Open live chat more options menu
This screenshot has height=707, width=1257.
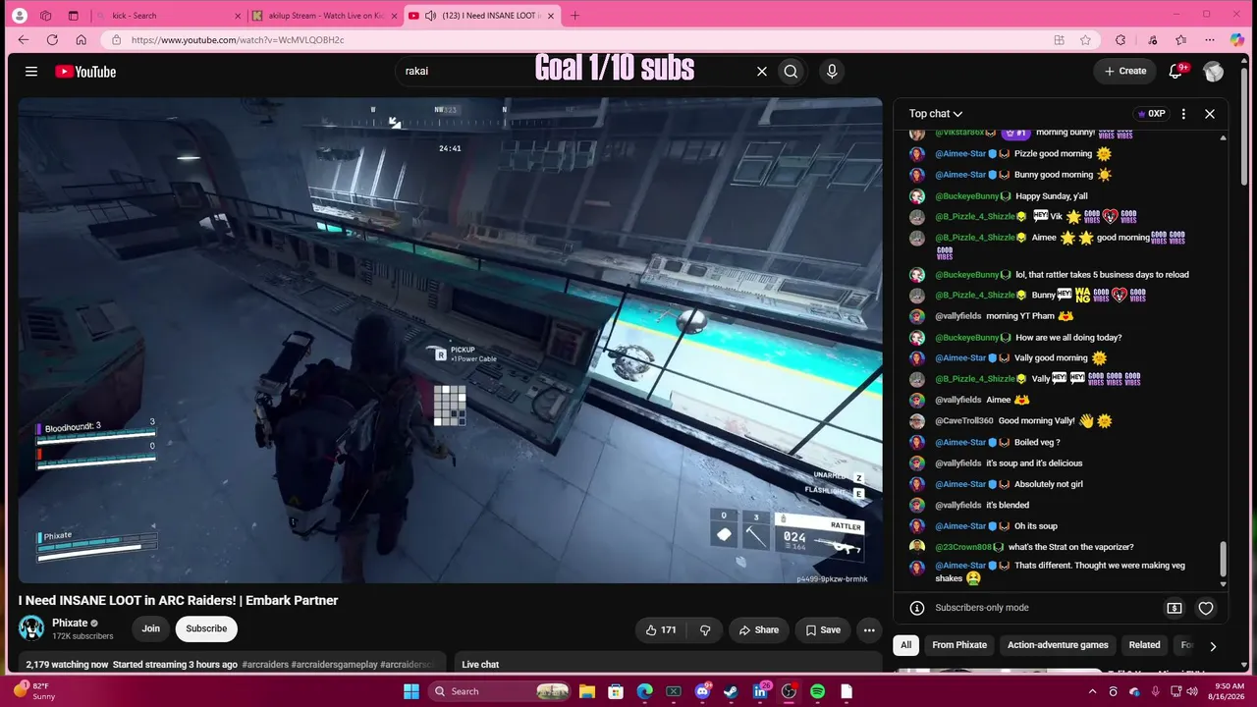point(1183,114)
